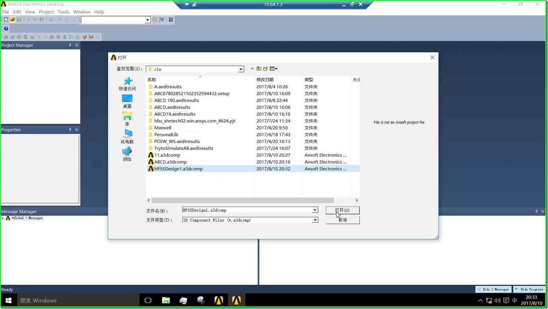This screenshot has width=548, height=309.
Task: Open the empty top toolbar combo box dropdown
Action: click(x=147, y=20)
